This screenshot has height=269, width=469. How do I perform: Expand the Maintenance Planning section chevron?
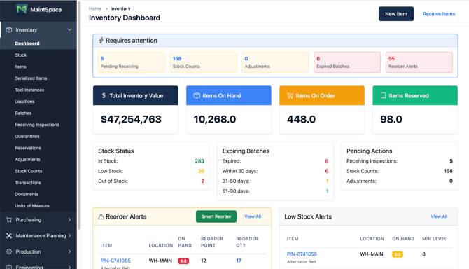(x=69, y=235)
